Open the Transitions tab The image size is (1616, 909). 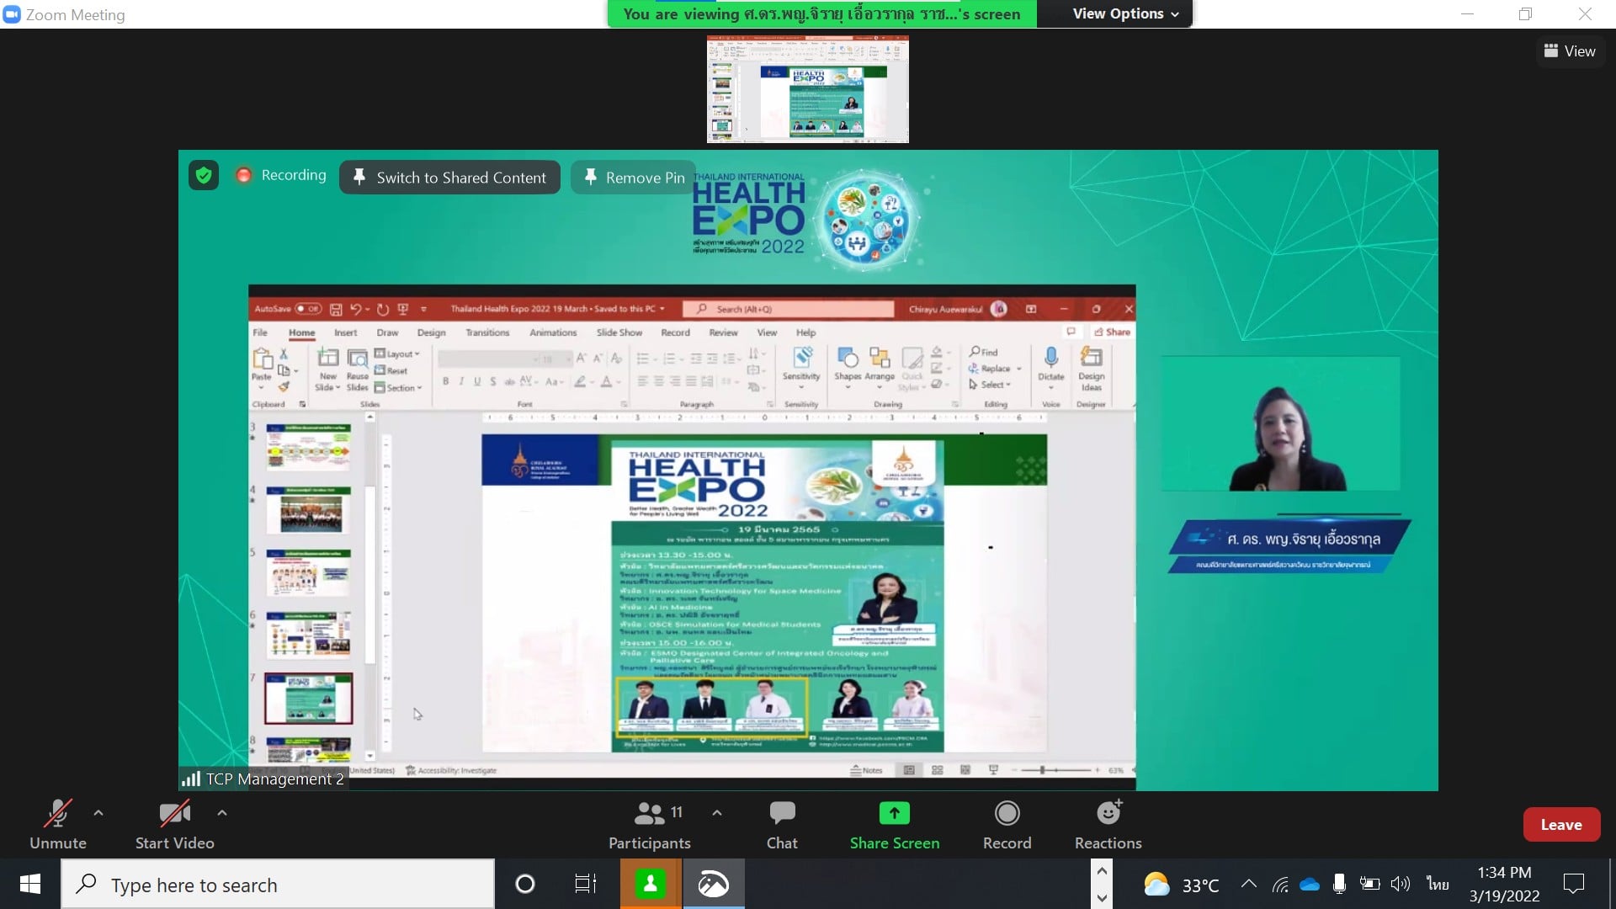point(487,332)
